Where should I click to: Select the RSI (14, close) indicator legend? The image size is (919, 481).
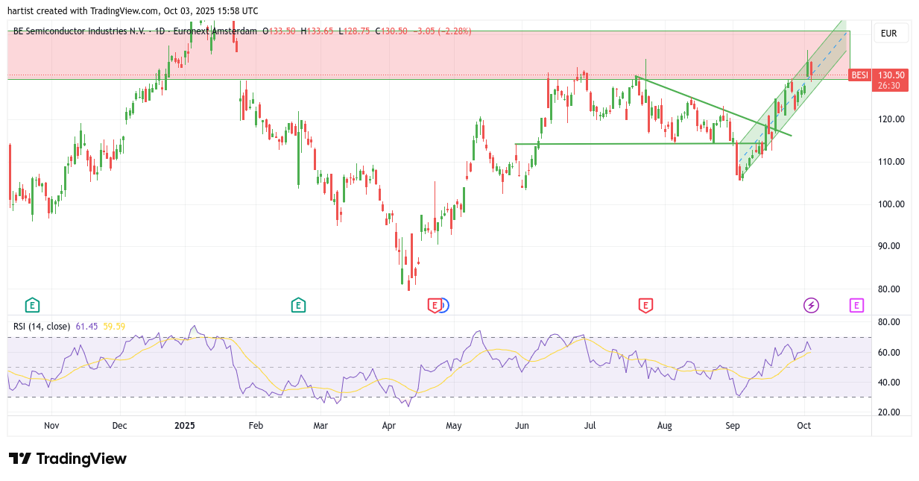[42, 326]
